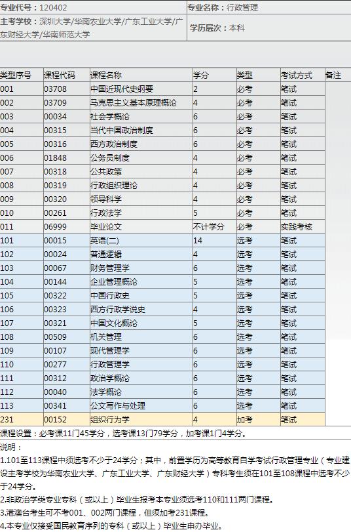This screenshot has width=351, height=532.
Task: Click the 公文写作与处理 course name
Action: [118, 406]
